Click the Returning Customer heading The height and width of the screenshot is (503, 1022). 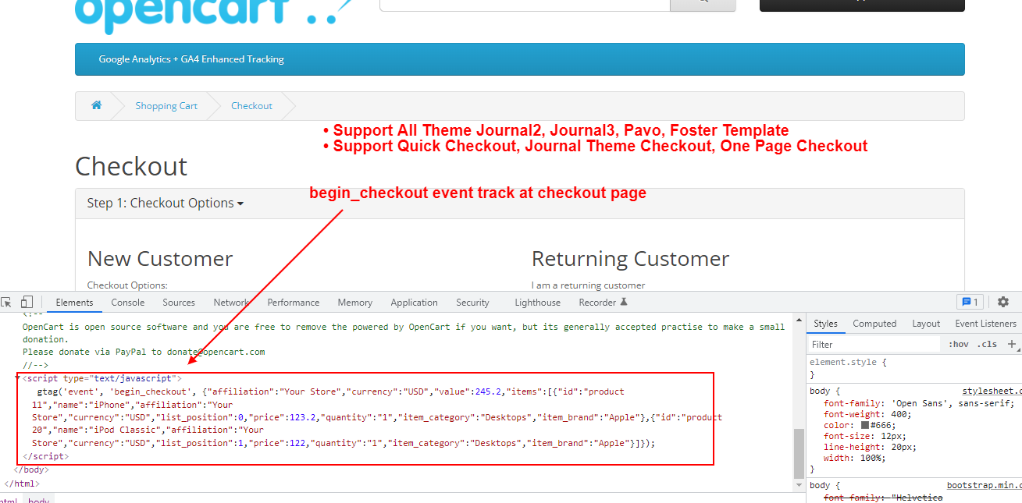(x=631, y=259)
